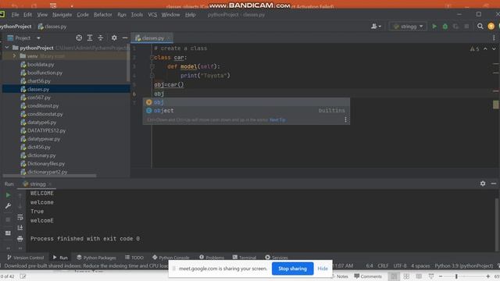Click the 4 spaces indent widget

point(420,265)
